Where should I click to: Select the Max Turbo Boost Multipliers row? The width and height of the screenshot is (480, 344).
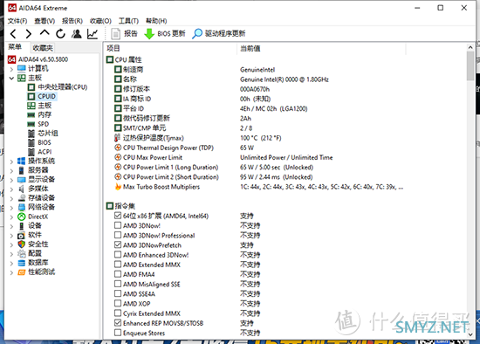[259, 187]
